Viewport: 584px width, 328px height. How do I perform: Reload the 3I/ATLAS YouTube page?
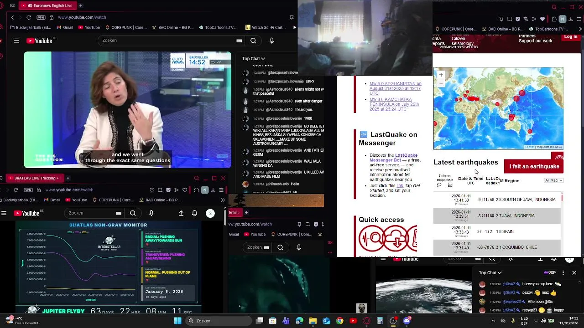coord(16,190)
